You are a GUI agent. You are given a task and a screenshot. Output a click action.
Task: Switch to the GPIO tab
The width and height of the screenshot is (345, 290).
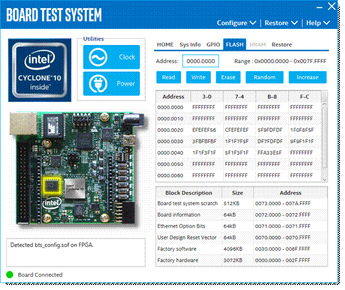tap(213, 44)
